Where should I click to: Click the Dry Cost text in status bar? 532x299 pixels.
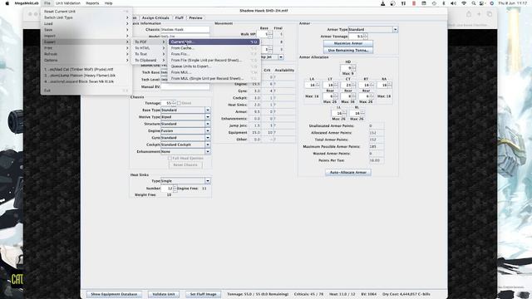point(406,294)
